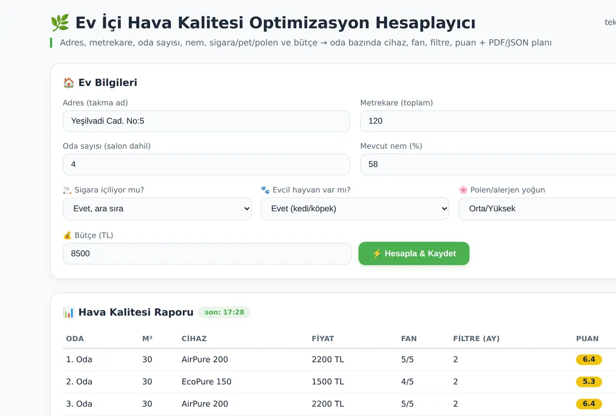Click the 6.4 score badge in 3. Oda row

coord(589,404)
